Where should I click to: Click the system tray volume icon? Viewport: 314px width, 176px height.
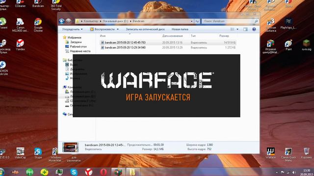click(x=293, y=172)
